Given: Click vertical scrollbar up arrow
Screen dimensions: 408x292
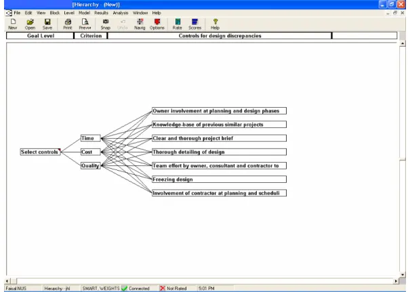Looking at the screenshot, I should tap(403, 43).
